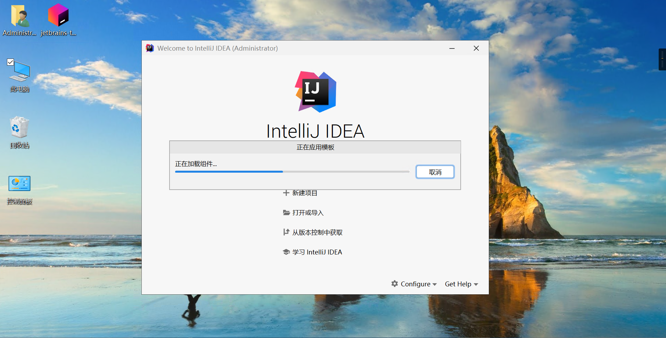This screenshot has width=666, height=338.
Task: Open the jetbrains-toolbox desktop icon
Action: (x=58, y=20)
